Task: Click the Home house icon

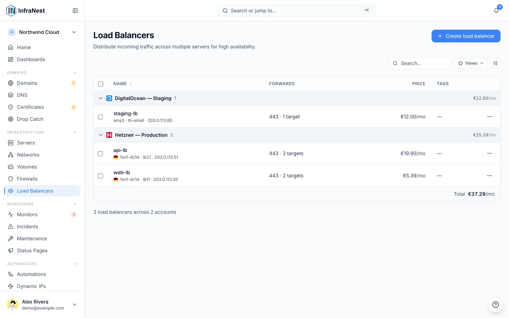Action: coord(11,47)
